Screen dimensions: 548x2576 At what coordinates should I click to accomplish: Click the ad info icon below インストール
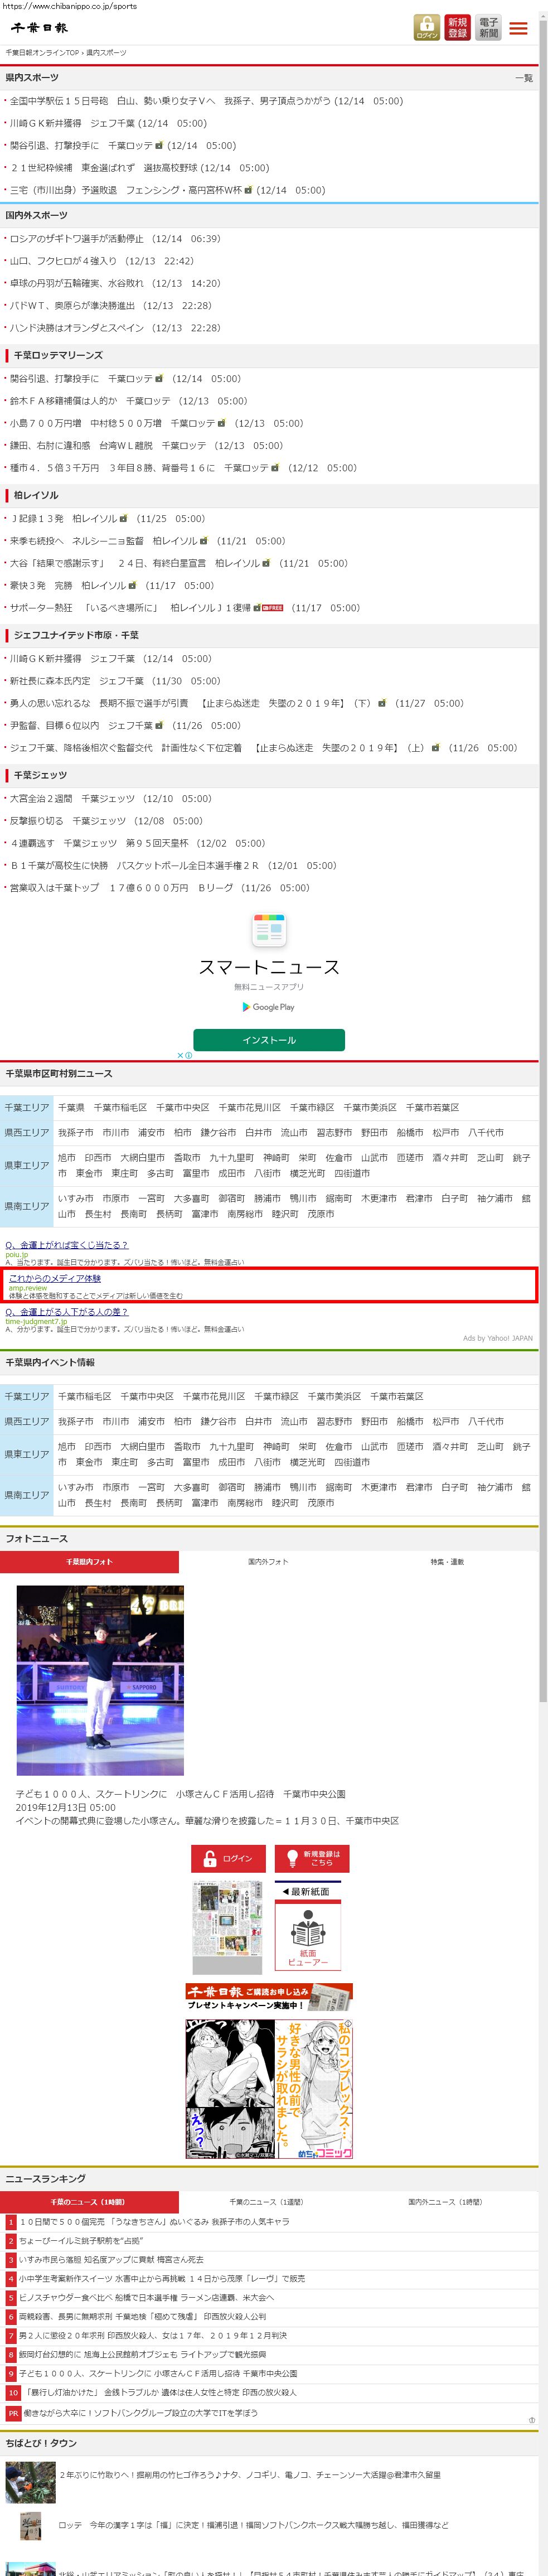(x=185, y=1055)
